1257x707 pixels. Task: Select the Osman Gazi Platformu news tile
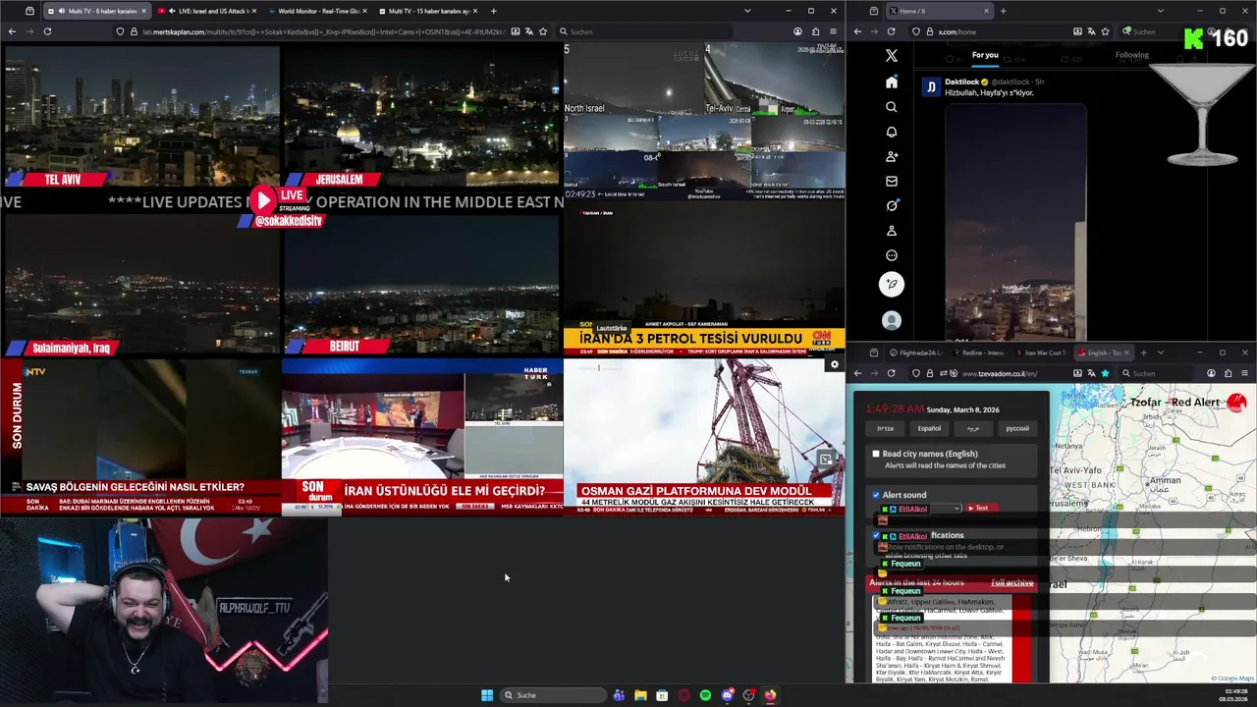click(x=704, y=436)
